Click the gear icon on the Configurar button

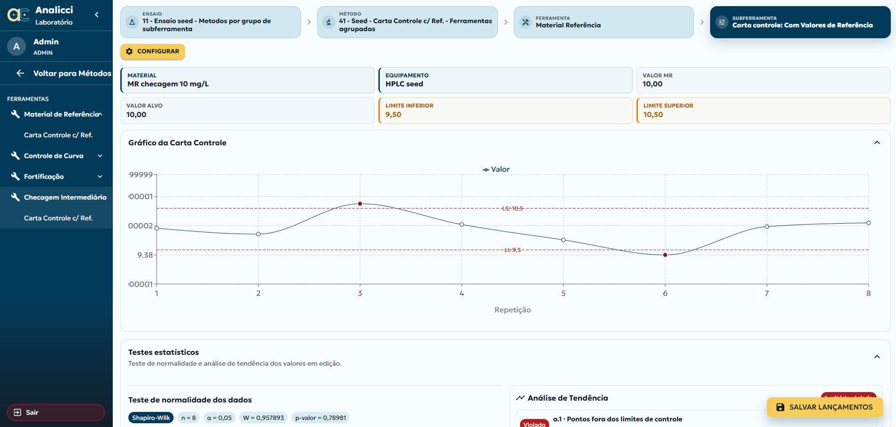tap(129, 51)
